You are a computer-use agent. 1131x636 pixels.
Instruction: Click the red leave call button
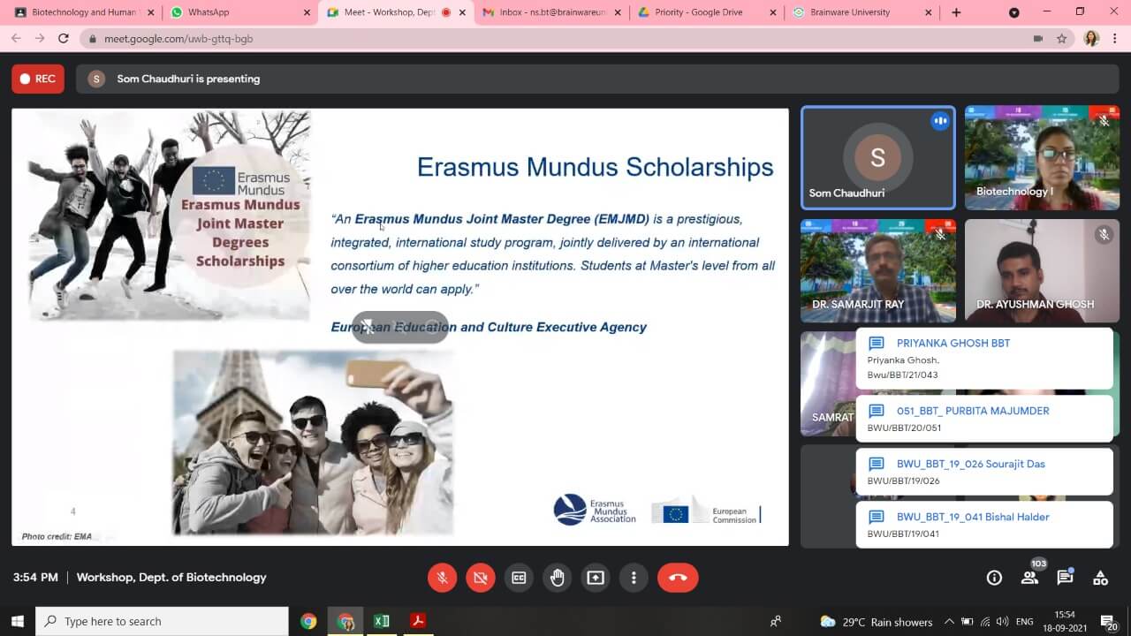coord(678,578)
